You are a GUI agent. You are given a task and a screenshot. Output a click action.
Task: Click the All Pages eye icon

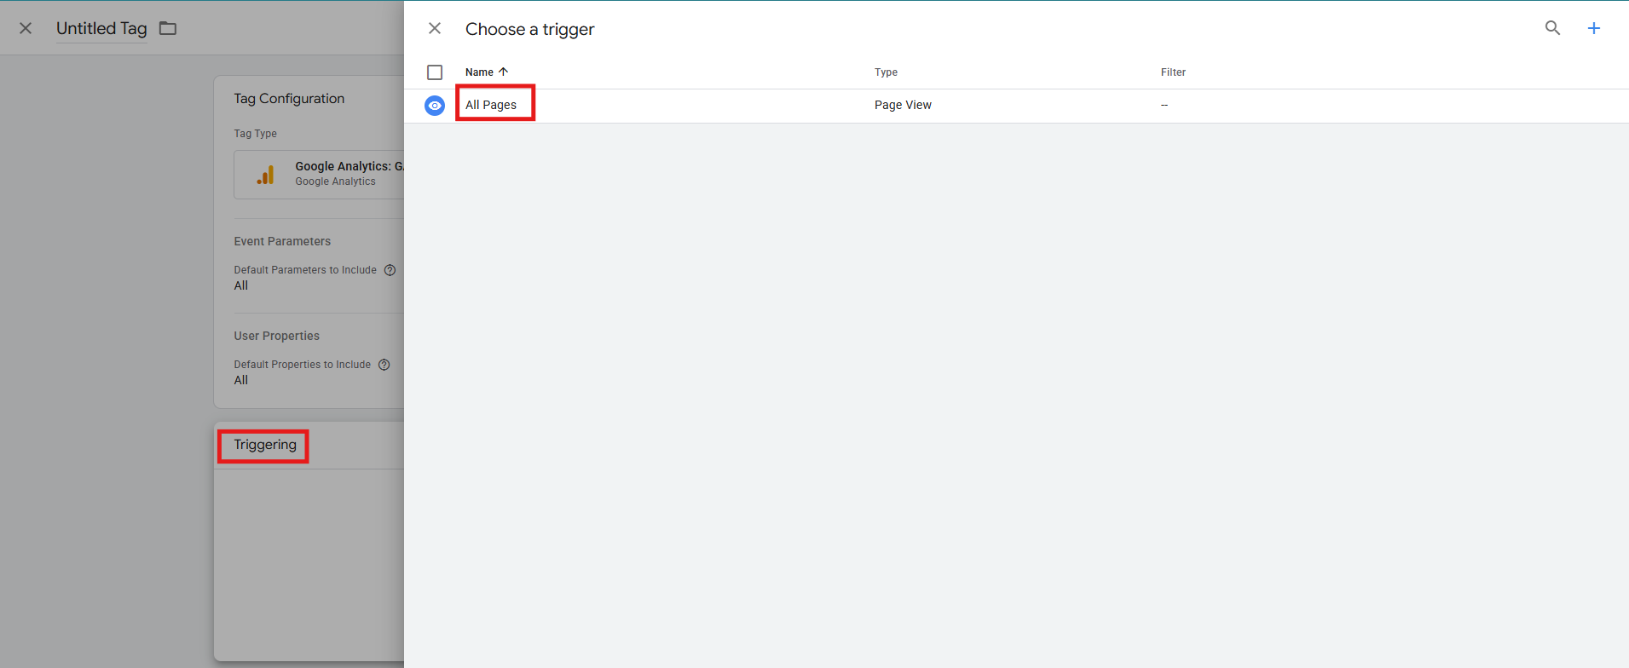[x=435, y=106]
